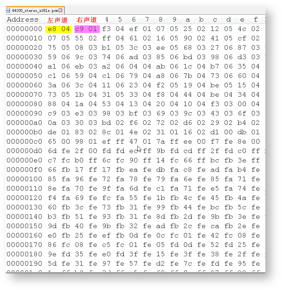Click column header 4
Viewport: 282px width, 290px height.
click(x=106, y=20)
